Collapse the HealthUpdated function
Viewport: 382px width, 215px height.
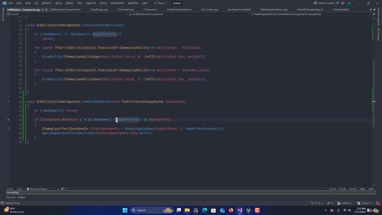pos(26,102)
